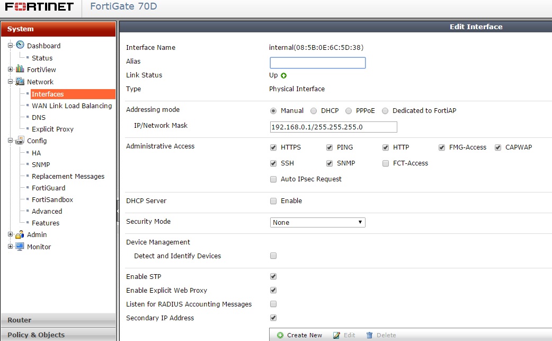Viewport: 552px width, 341px height.
Task: Expand the FortiView tree node
Action: 10,69
